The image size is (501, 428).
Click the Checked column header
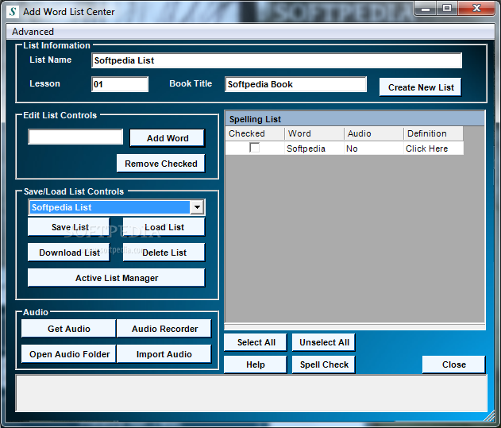(x=255, y=133)
